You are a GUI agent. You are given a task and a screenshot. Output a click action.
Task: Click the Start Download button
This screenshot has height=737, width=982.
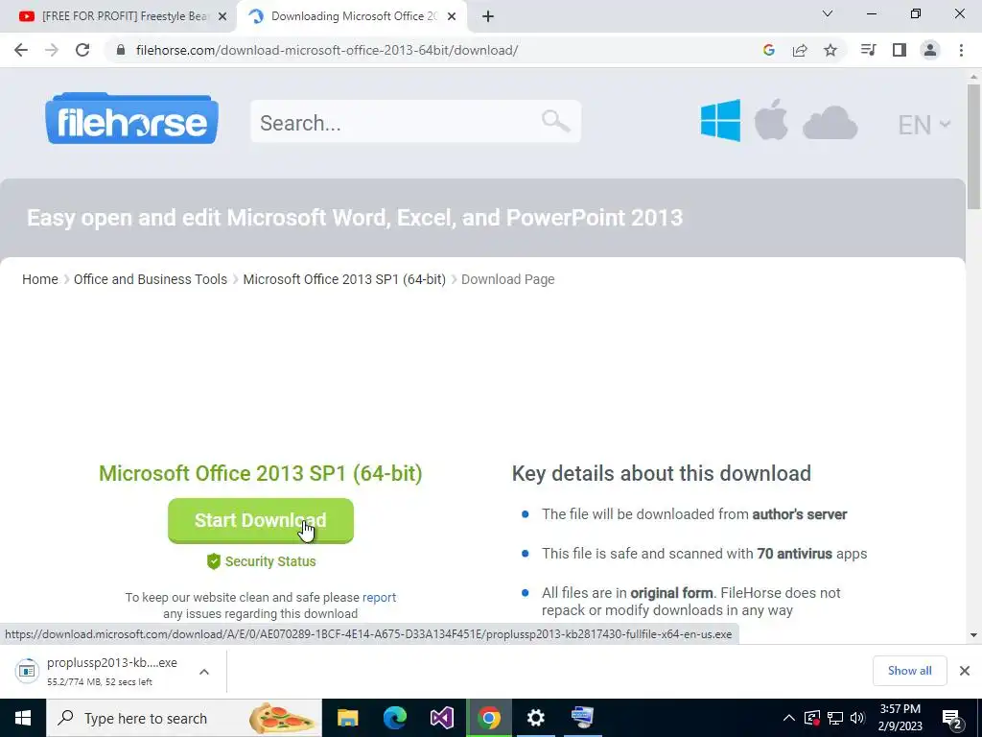click(261, 520)
